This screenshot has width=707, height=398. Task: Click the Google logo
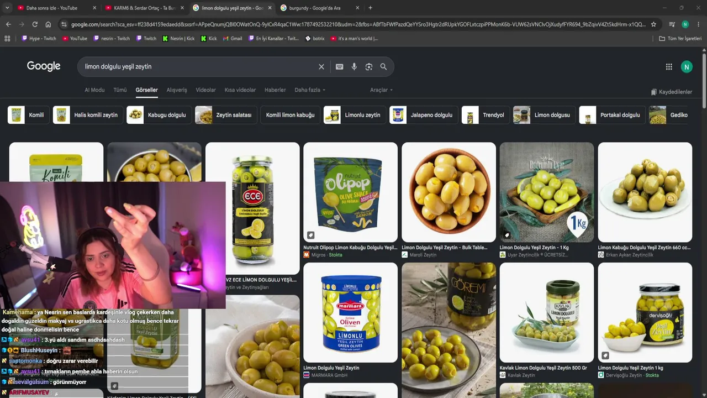(44, 66)
